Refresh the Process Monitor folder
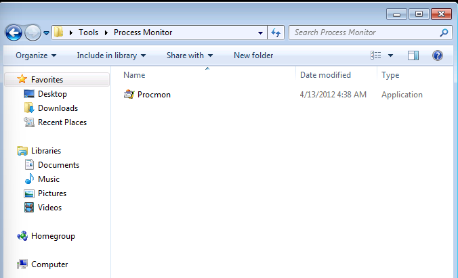Viewport: 458px width, 278px height. click(276, 32)
